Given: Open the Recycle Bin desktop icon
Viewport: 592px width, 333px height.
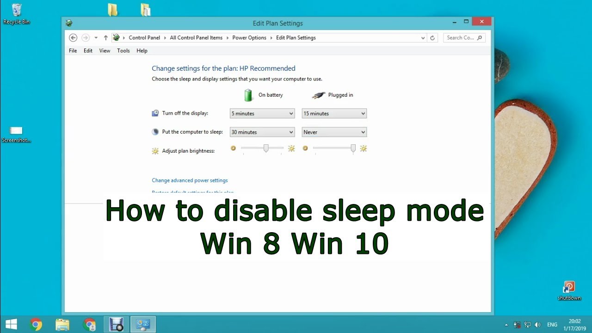Looking at the screenshot, I should (17, 13).
